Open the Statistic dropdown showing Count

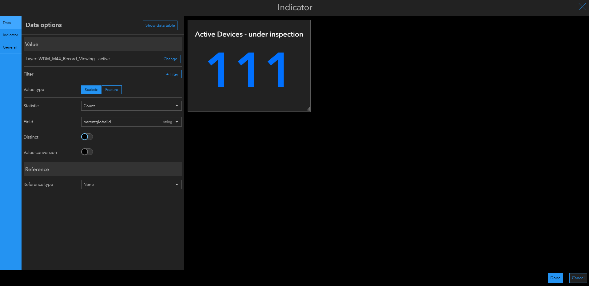[131, 105]
